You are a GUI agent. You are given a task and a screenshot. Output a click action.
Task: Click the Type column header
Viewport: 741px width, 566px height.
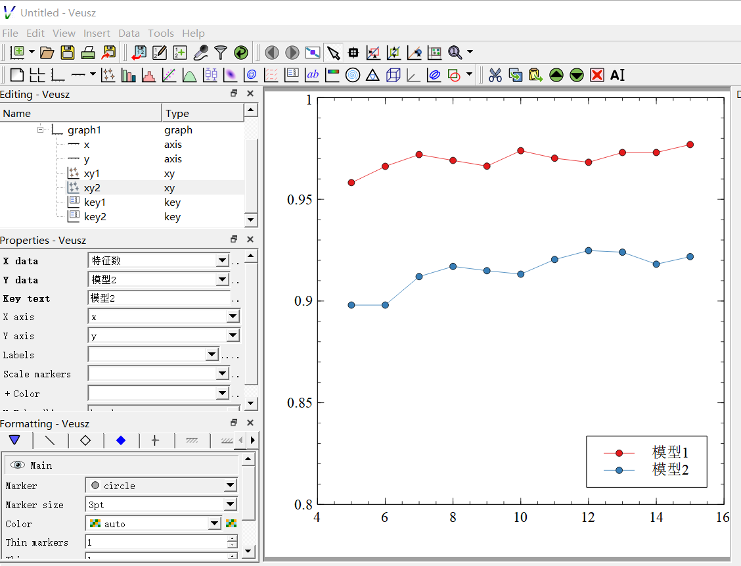coord(203,114)
